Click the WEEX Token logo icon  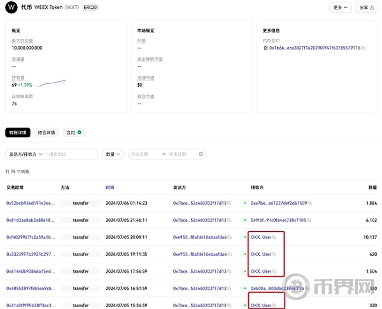(x=11, y=7)
